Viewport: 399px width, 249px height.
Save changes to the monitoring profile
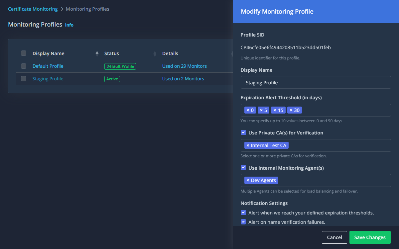(x=370, y=237)
